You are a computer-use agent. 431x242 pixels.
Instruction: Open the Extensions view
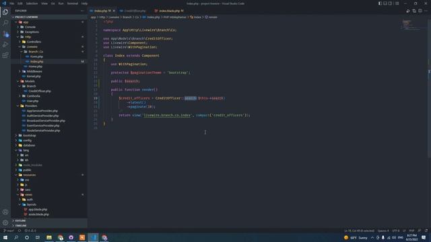click(5, 55)
